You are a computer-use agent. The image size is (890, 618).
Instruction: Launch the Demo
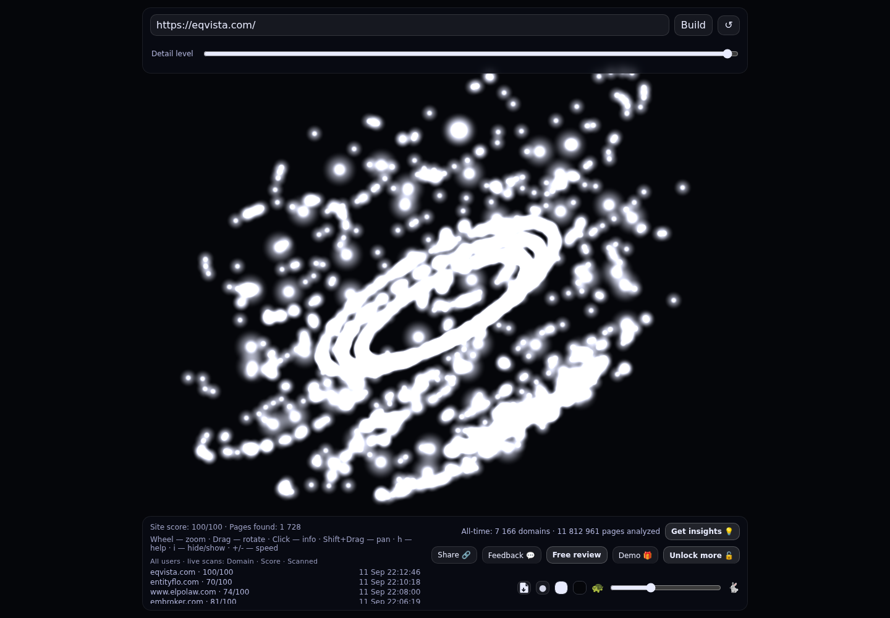(x=635, y=555)
